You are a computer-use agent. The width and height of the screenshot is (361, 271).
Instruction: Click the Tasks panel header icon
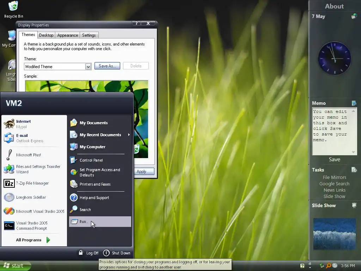click(x=354, y=170)
